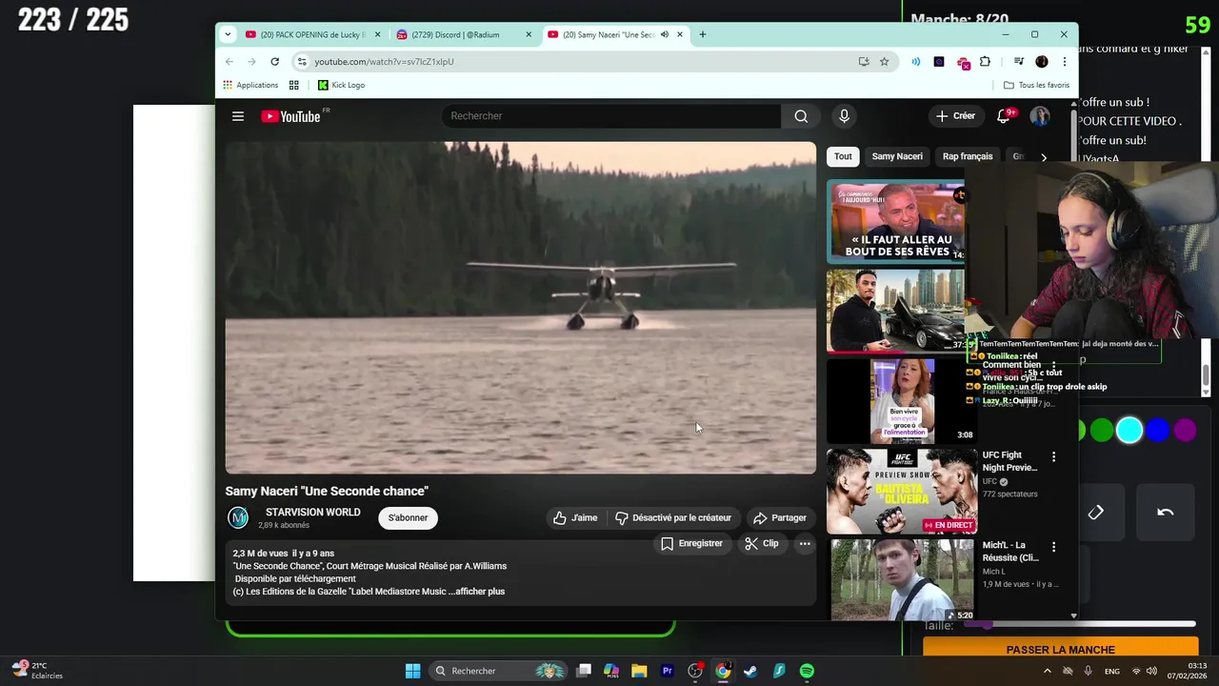The width and height of the screenshot is (1219, 686).
Task: Open Tous les favoris folder
Action: click(1036, 85)
